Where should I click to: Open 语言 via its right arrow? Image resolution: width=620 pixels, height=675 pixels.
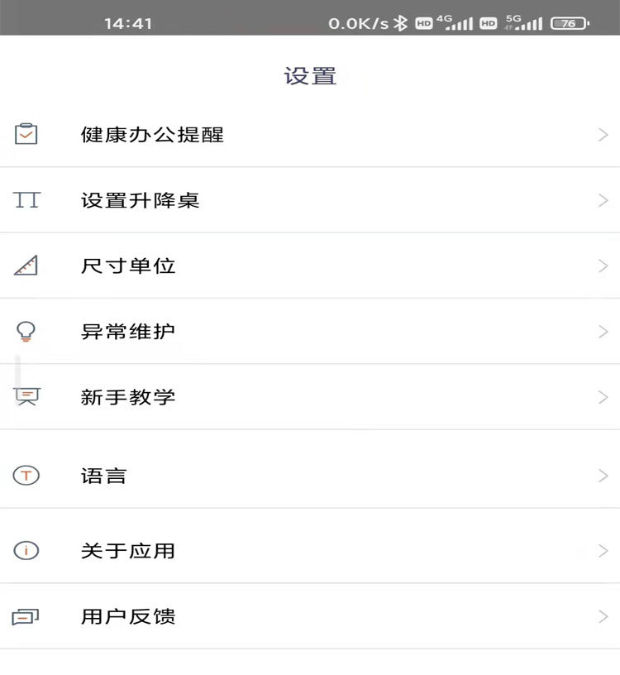pyautogui.click(x=603, y=476)
